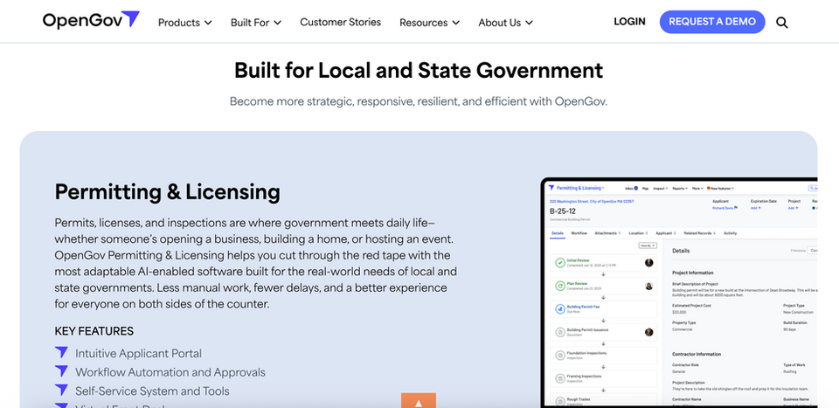Click the Intuitive Applicant Portal feature text
The height and width of the screenshot is (408, 839).
coord(139,354)
